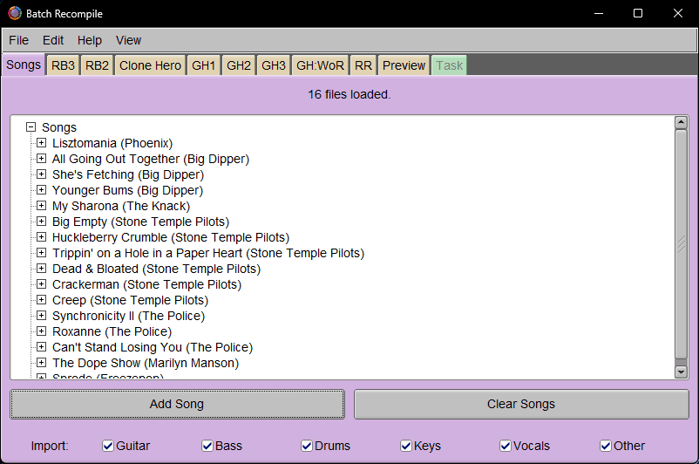Screen dimensions: 699x464
Task: Toggle the Keys import checkbox
Action: (x=406, y=446)
